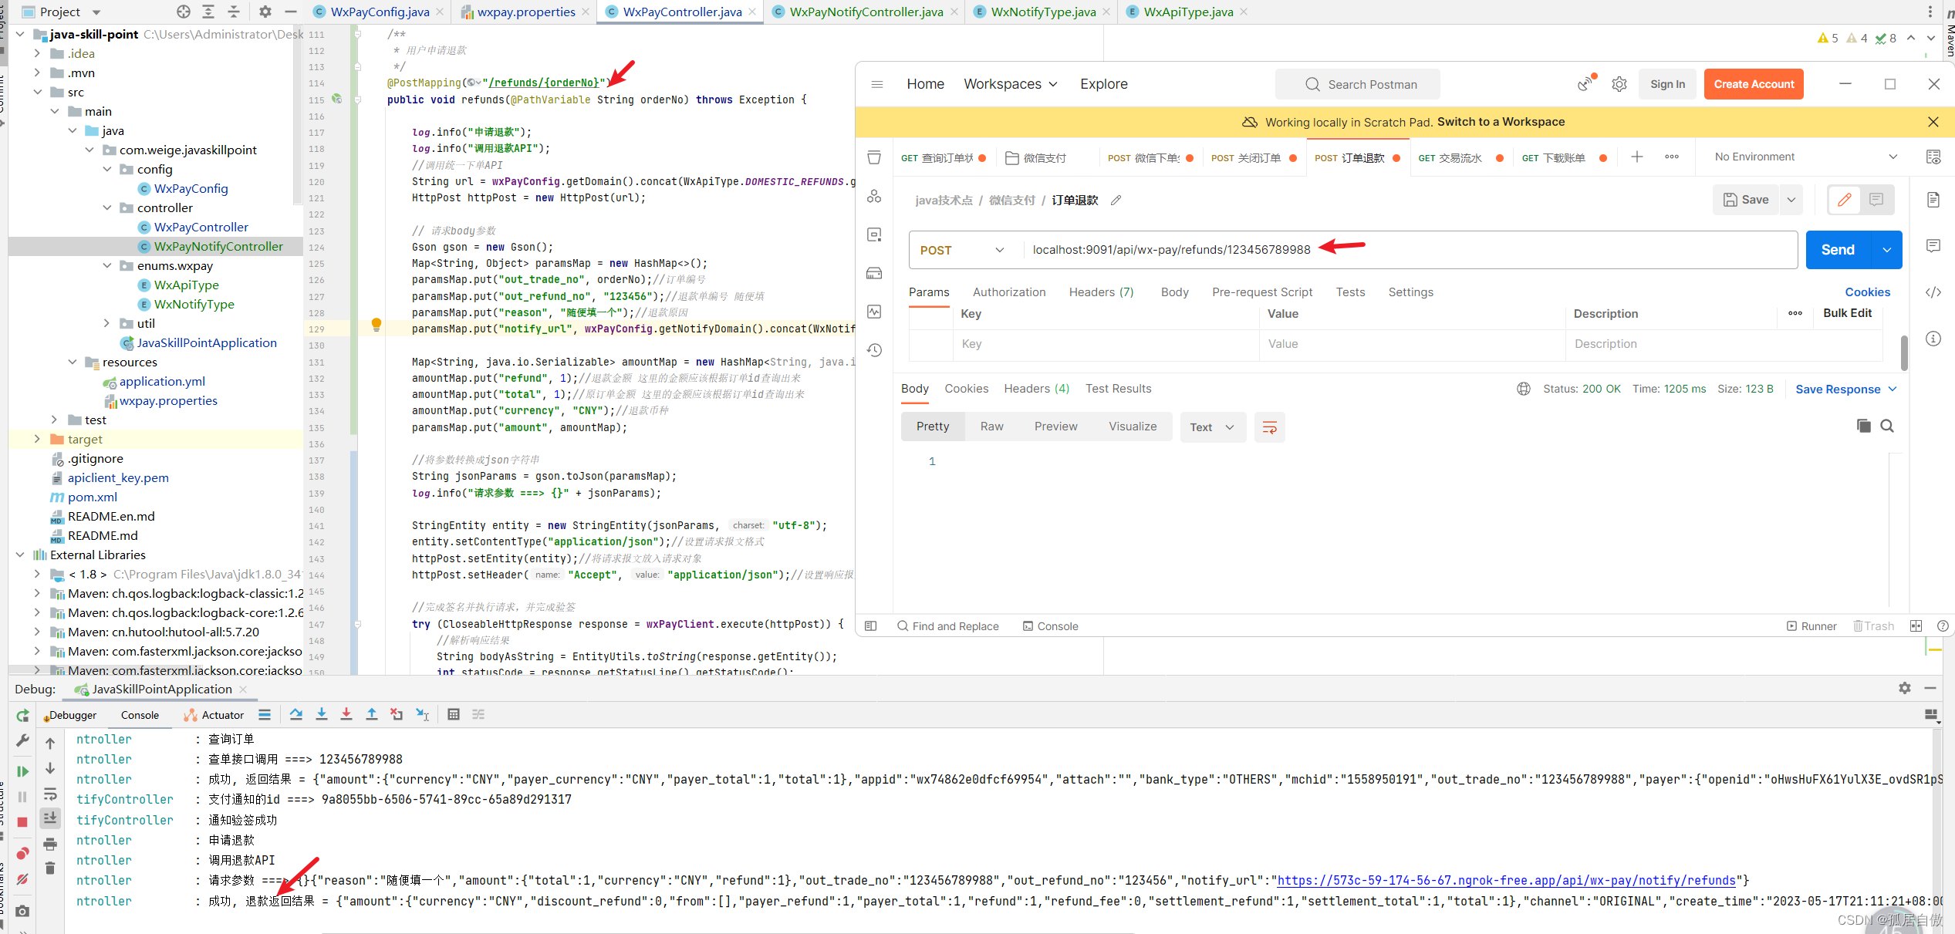Open the code snippet icon in Postman
This screenshot has height=934, width=1955.
click(x=1933, y=292)
